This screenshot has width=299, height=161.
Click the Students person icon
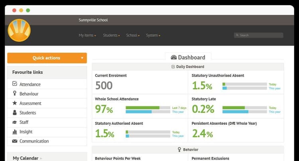15,113
